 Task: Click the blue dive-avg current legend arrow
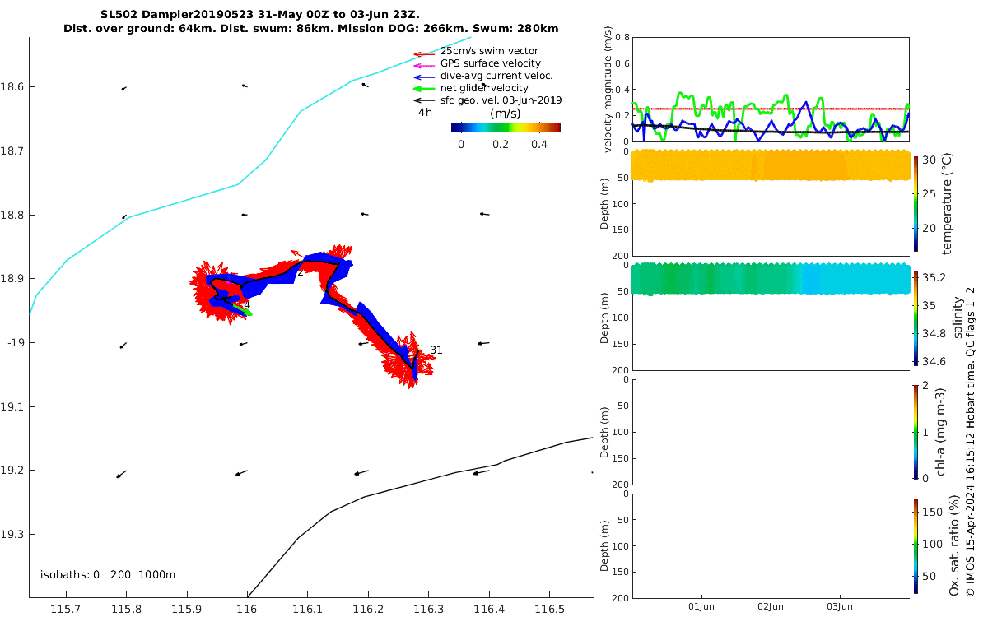click(424, 77)
